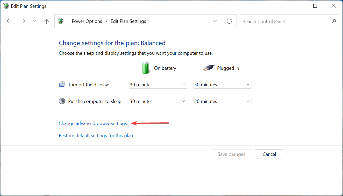Click the Forward navigation arrow

pyautogui.click(x=23, y=21)
